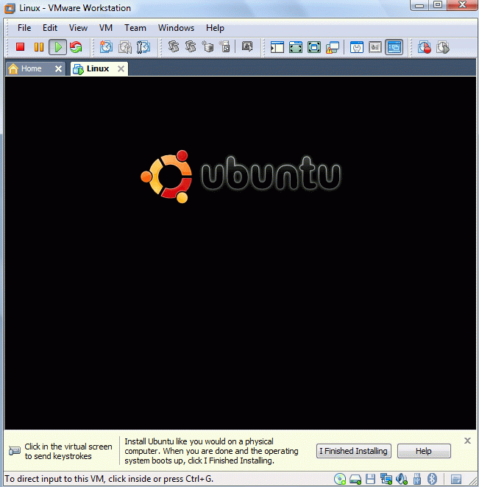Click the Unity mode warning icon
Screen dimensions: 479x487
[x=333, y=48]
